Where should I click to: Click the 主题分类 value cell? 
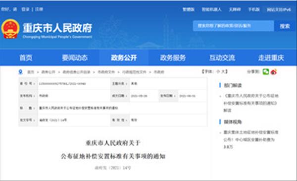[x=168, y=84]
